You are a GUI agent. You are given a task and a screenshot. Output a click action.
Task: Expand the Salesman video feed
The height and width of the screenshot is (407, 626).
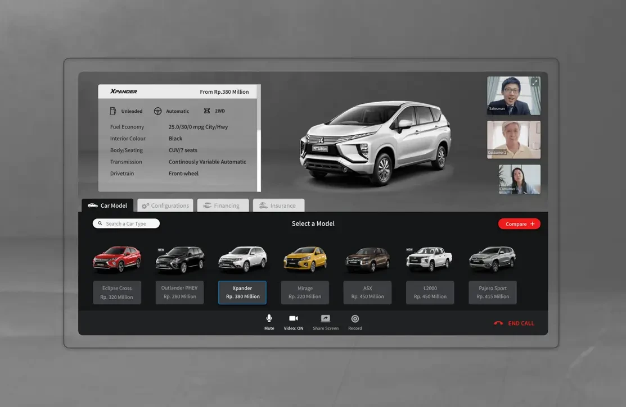(534, 83)
